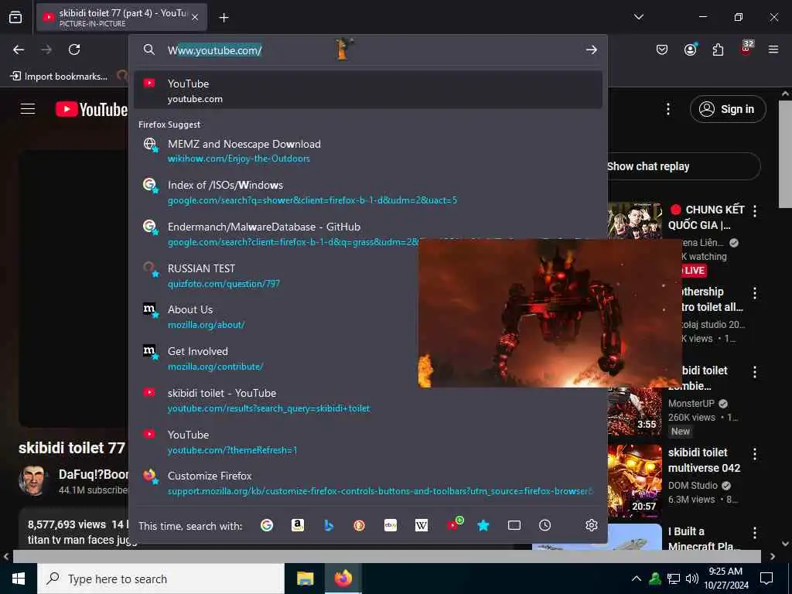Open YouTube settings three-dot menu
Image resolution: width=792 pixels, height=594 pixels.
click(667, 109)
